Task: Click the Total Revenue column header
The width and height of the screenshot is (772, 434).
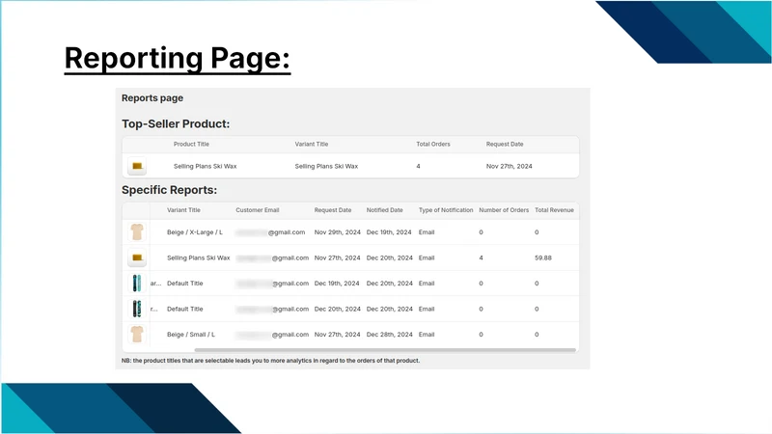Action: point(554,210)
